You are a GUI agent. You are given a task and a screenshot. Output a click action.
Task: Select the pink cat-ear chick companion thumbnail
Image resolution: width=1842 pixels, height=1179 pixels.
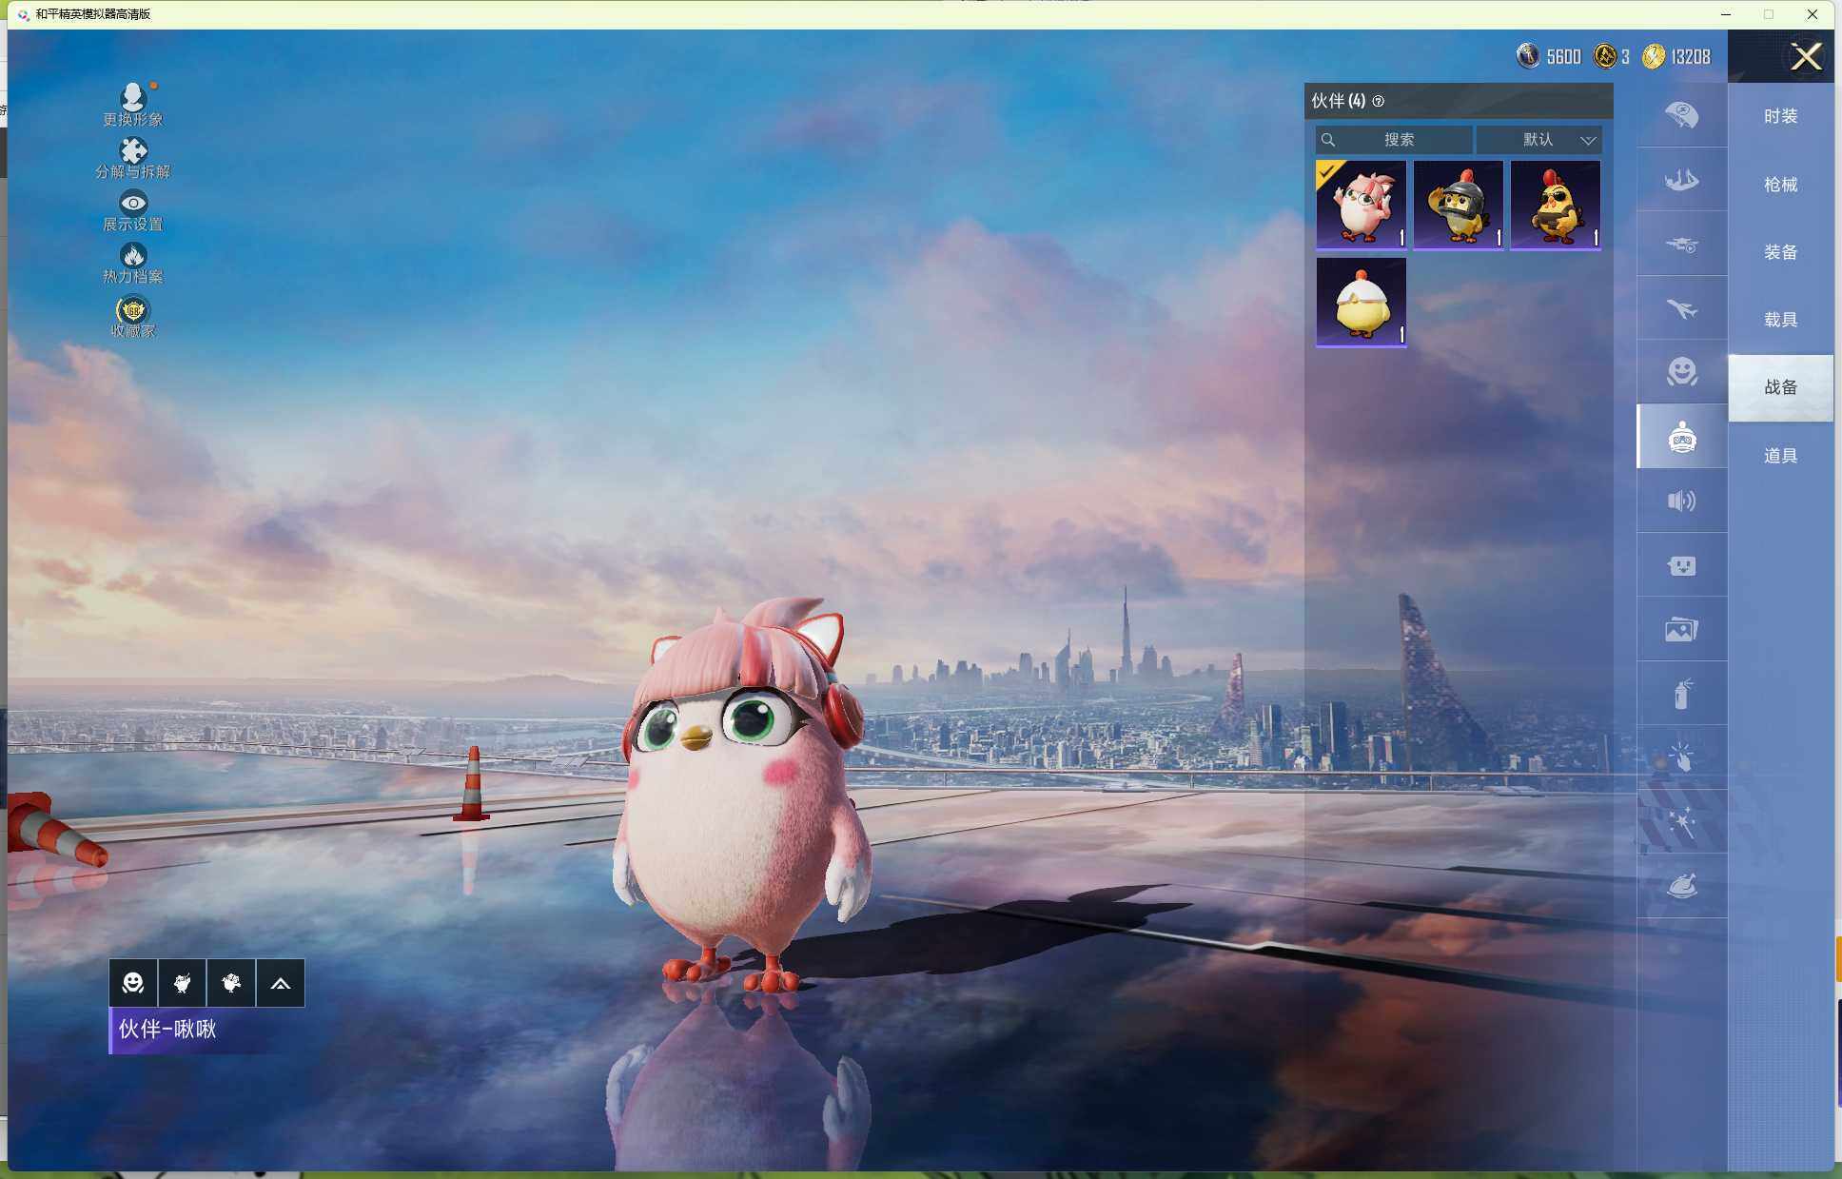coord(1362,205)
